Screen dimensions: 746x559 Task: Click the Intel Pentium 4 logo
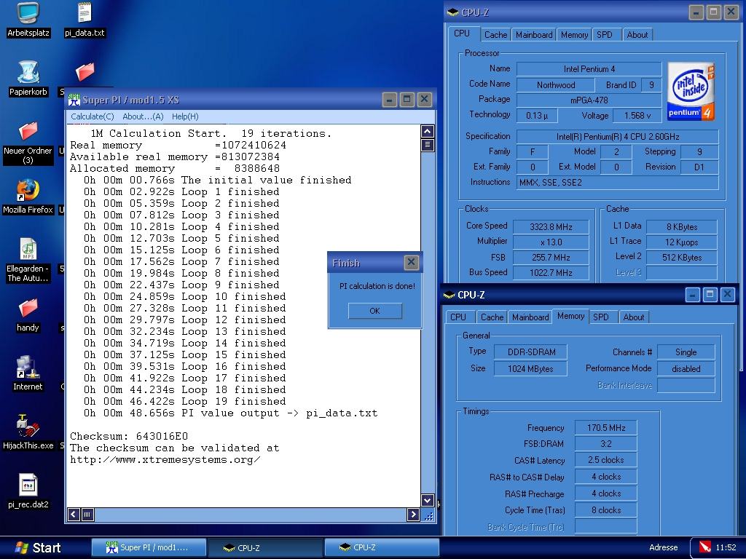tap(691, 91)
